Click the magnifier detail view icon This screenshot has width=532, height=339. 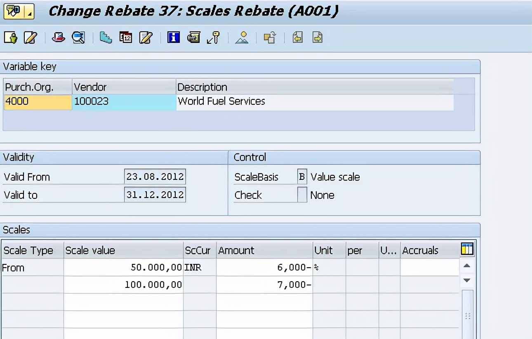pyautogui.click(x=78, y=38)
